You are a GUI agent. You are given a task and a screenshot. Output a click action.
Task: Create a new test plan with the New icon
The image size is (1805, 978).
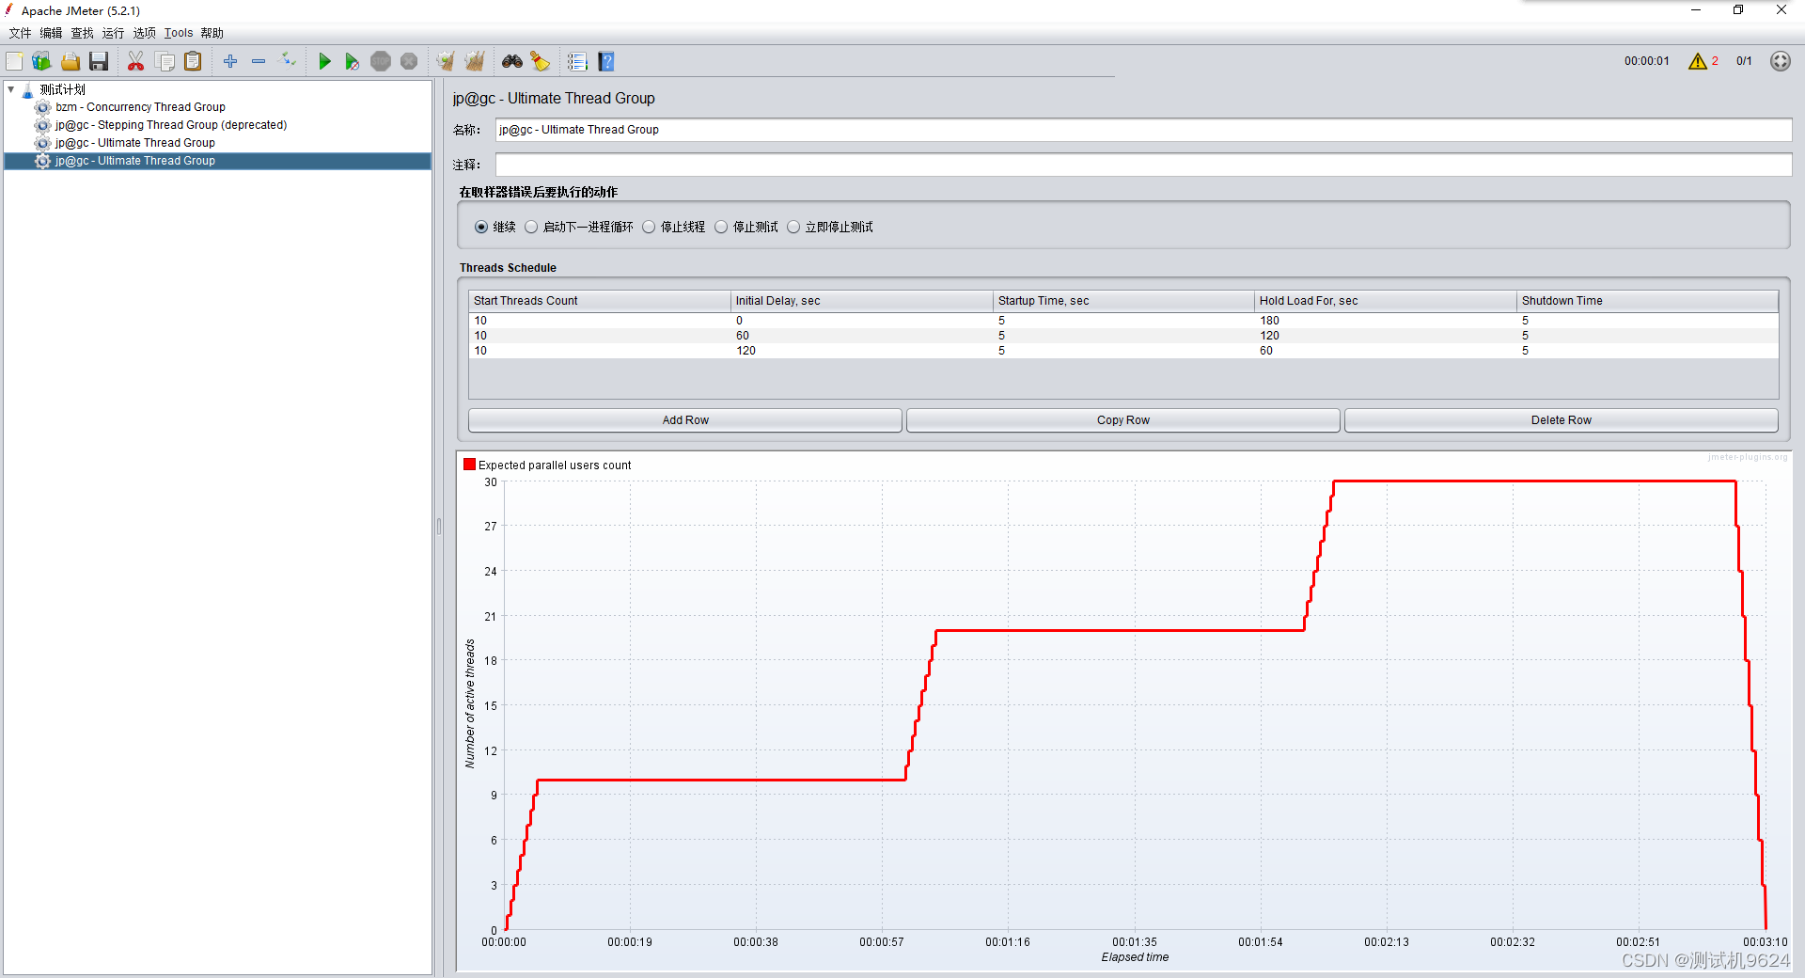coord(15,61)
